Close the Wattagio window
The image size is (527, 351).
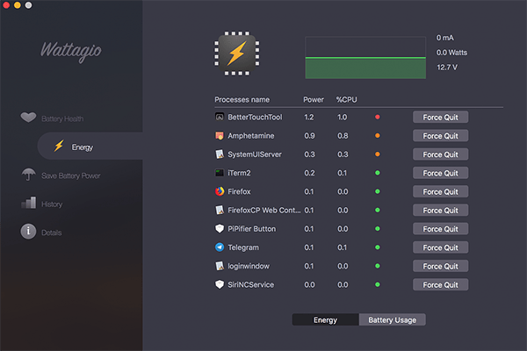(6, 5)
